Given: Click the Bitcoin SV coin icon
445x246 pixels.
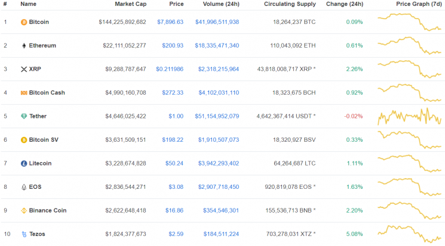Looking at the screenshot, I should [x=24, y=140].
